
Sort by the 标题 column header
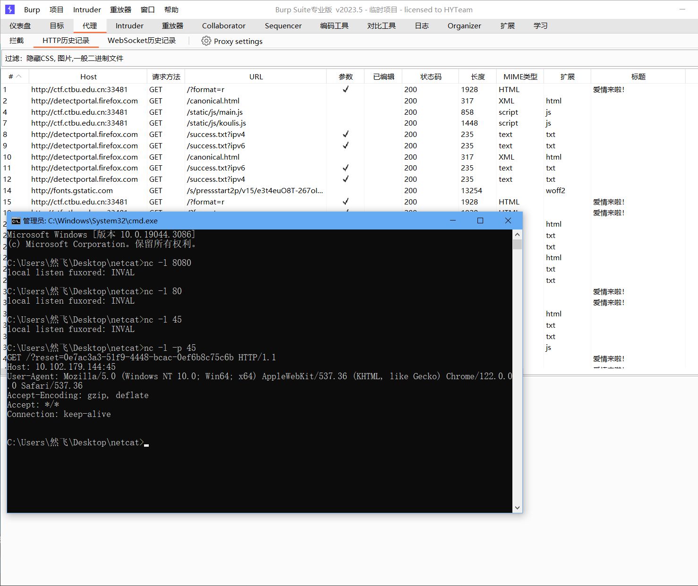coord(638,76)
